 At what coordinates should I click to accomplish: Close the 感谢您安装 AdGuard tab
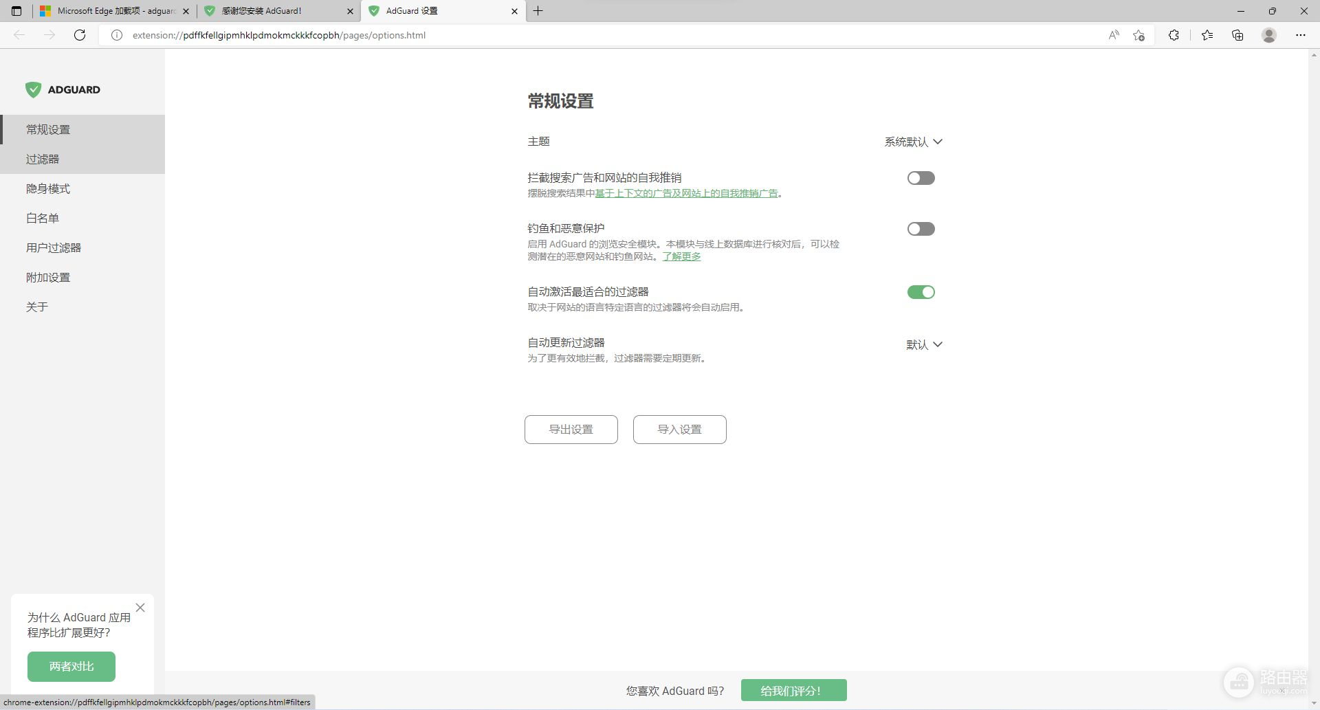(x=350, y=11)
